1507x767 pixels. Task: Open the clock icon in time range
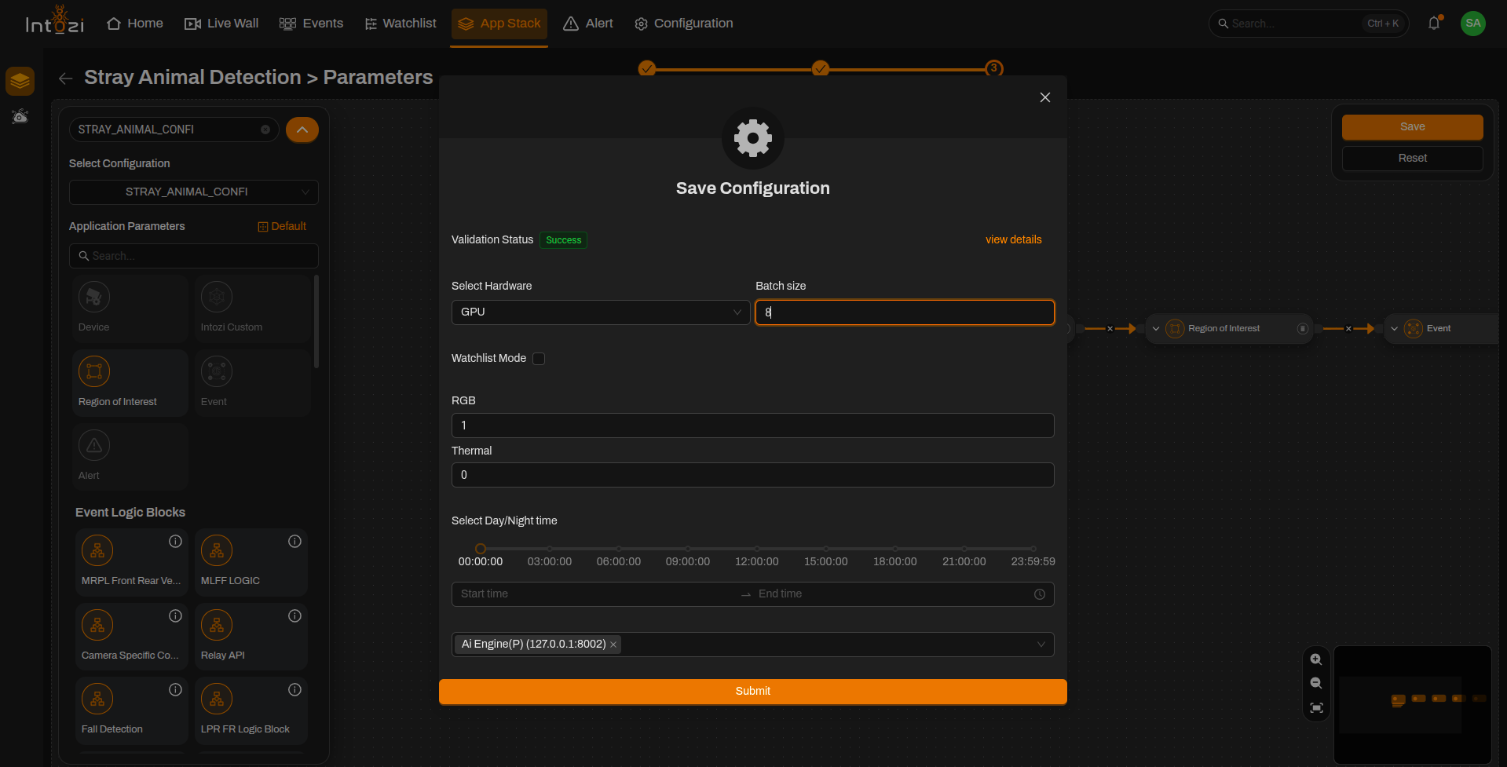(1039, 594)
